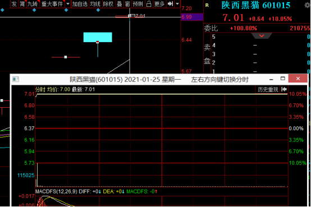Click the 加自选 button

[x=80, y=4]
